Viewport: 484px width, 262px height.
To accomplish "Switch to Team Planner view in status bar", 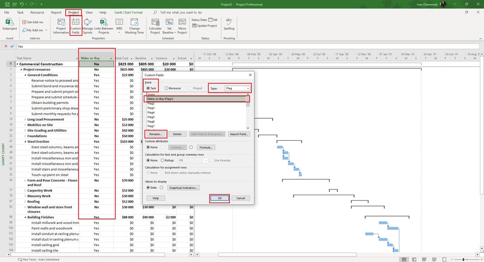I will (424, 259).
